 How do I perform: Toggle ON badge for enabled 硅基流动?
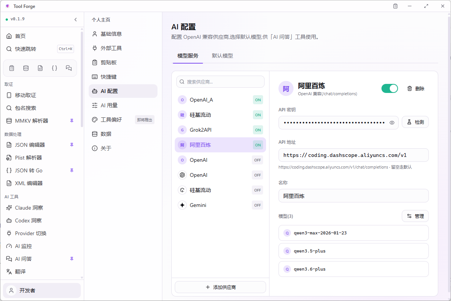click(x=258, y=115)
